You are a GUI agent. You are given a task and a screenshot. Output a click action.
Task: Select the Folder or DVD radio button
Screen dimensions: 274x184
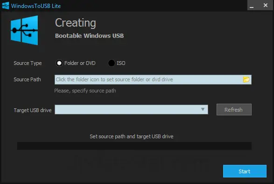point(59,63)
